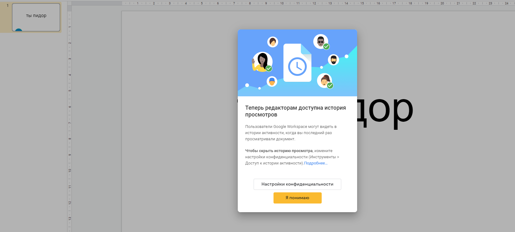Follow the "Подробнее…" link
The image size is (515, 232).
[315, 163]
